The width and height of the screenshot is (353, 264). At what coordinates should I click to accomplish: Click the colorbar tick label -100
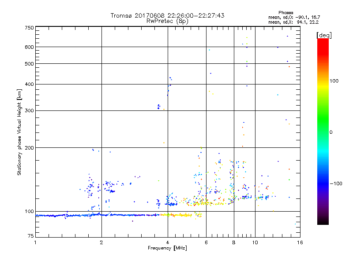pos(336,183)
